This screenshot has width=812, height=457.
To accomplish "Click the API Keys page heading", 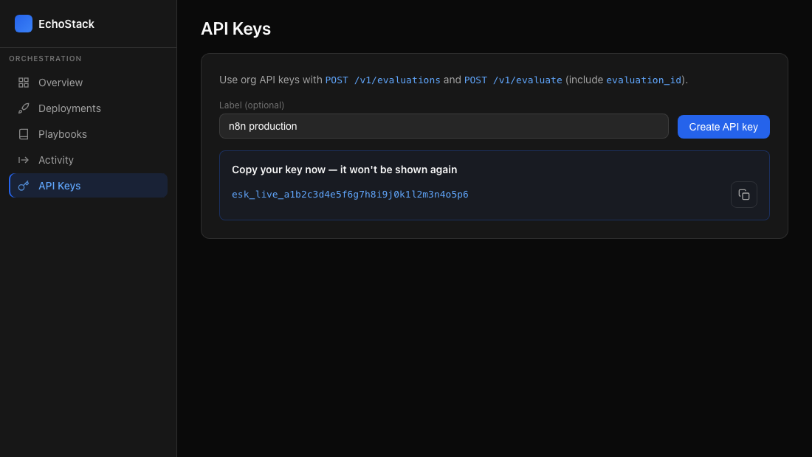I will 235,29.
